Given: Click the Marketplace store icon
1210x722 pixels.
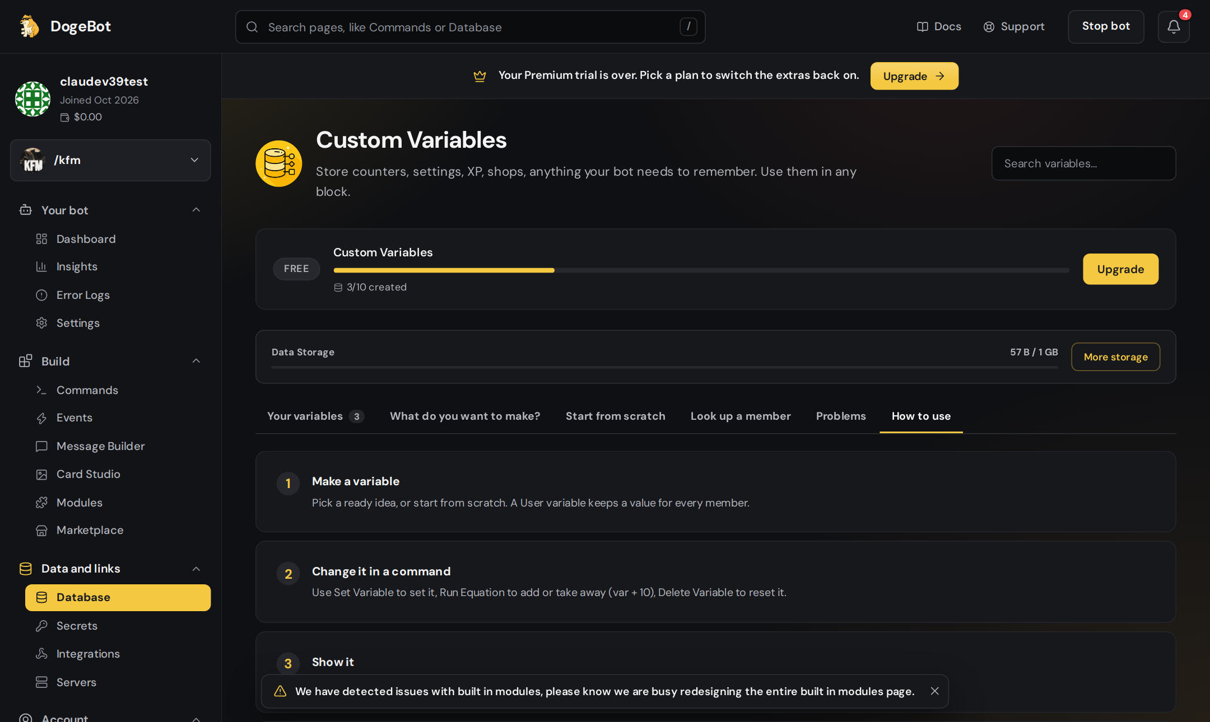Looking at the screenshot, I should (x=41, y=531).
